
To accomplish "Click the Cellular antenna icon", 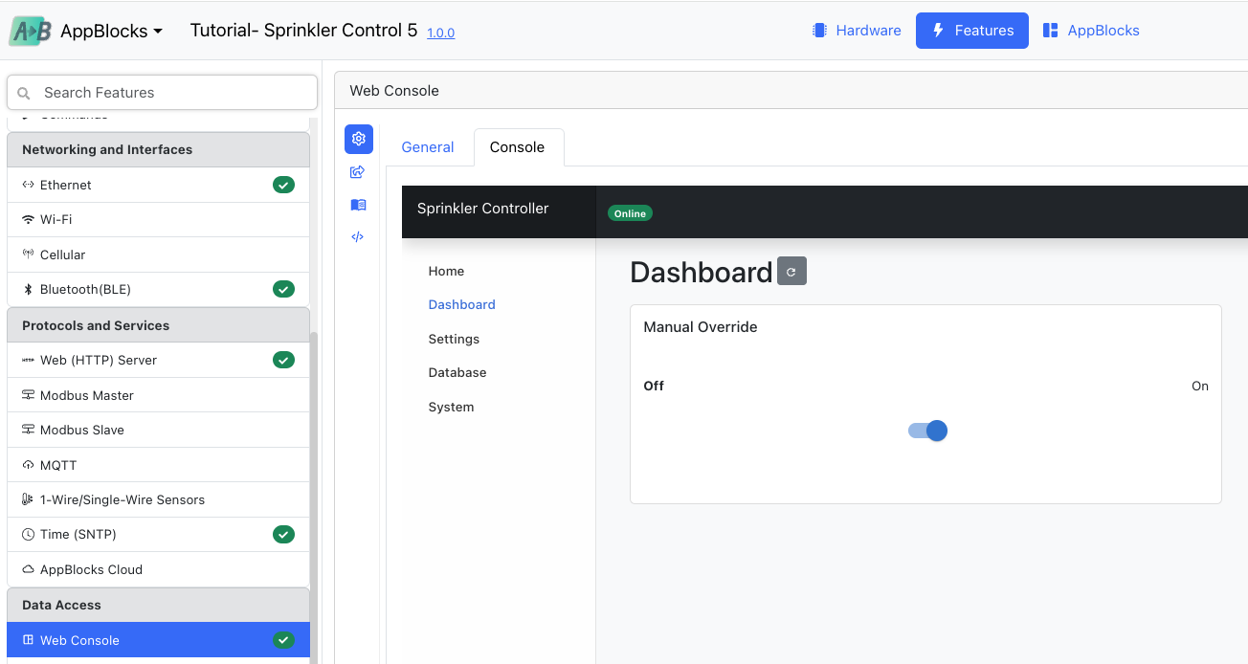I will click(x=28, y=255).
